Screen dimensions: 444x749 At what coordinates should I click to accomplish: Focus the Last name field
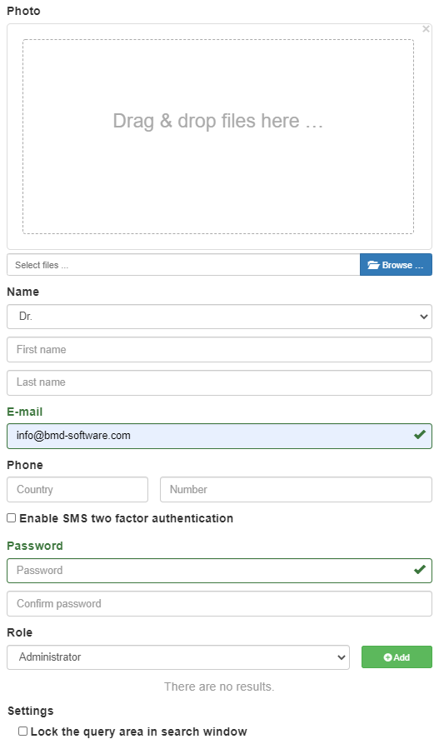(219, 382)
